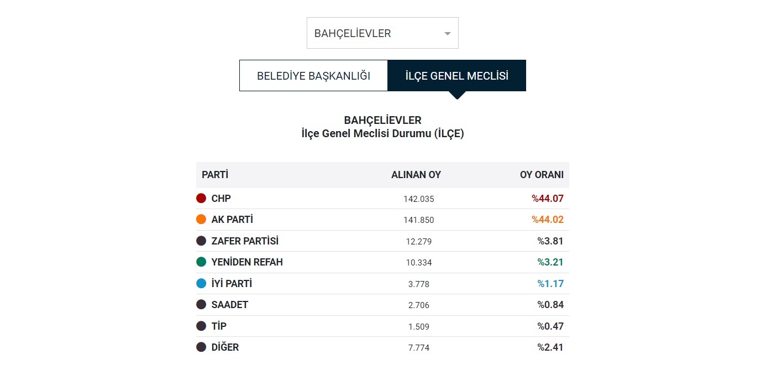Click the OY ORANI column header

point(542,175)
